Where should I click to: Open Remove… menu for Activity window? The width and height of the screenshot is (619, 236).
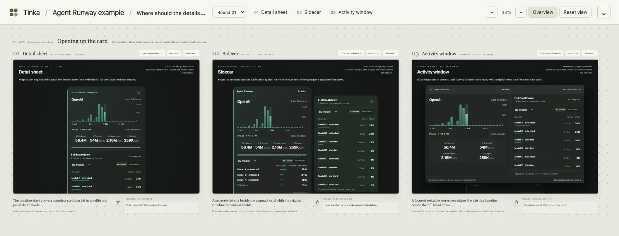click(590, 53)
